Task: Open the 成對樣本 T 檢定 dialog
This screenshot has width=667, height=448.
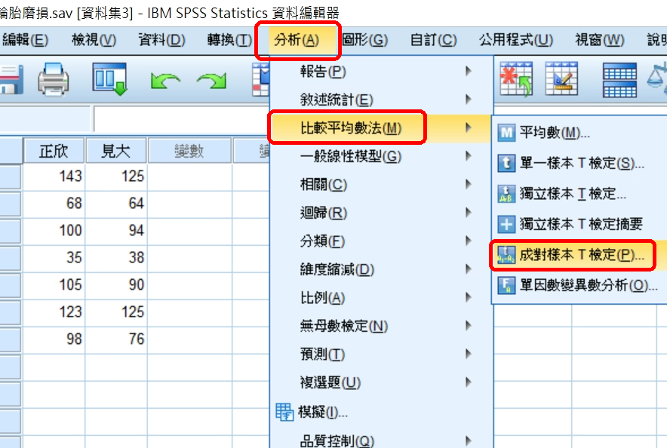Action: click(572, 255)
